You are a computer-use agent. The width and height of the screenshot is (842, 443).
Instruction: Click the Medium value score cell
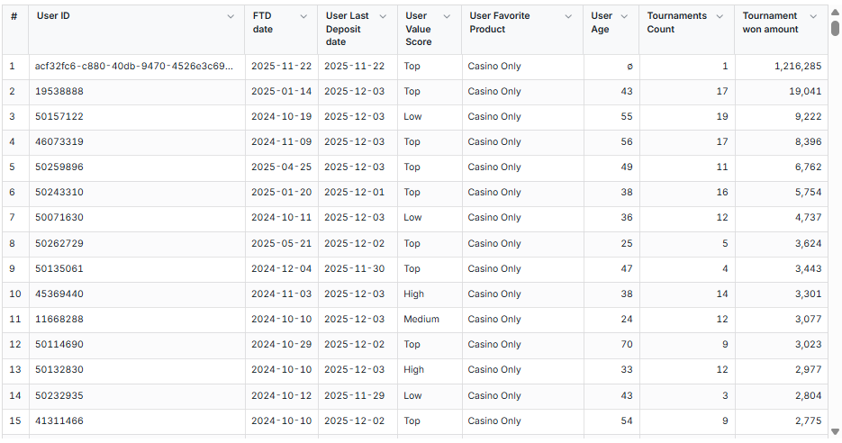click(421, 320)
